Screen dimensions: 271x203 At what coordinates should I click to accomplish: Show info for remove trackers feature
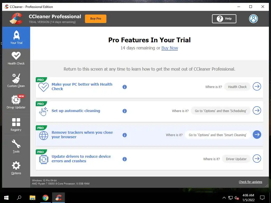pos(125,135)
